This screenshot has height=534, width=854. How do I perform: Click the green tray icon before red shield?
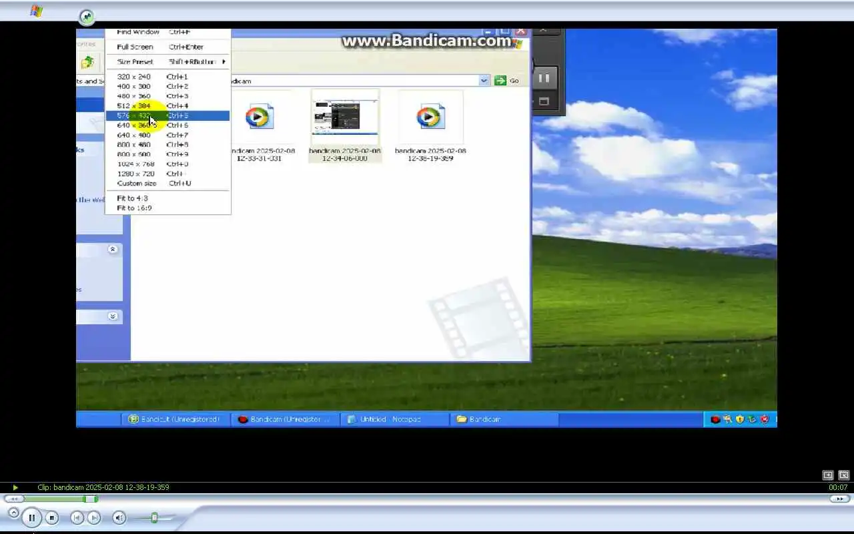tap(752, 419)
